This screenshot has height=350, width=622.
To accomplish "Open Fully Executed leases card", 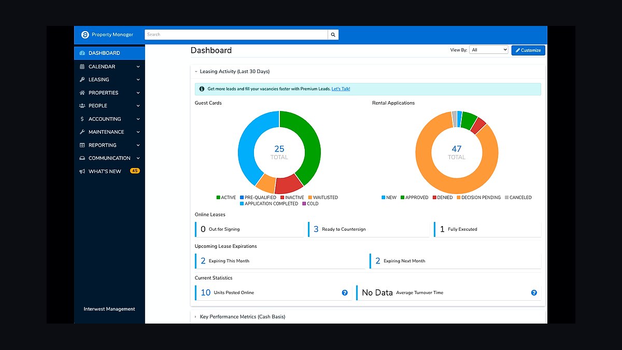I will 487,229.
